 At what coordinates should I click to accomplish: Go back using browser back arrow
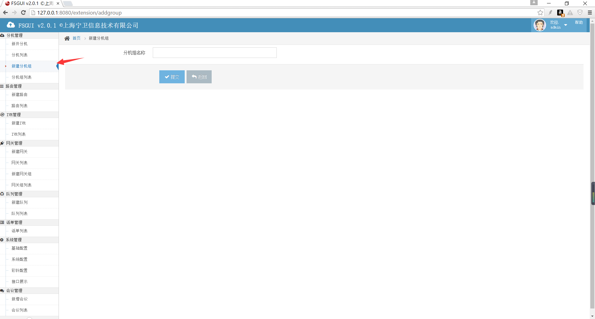point(5,13)
